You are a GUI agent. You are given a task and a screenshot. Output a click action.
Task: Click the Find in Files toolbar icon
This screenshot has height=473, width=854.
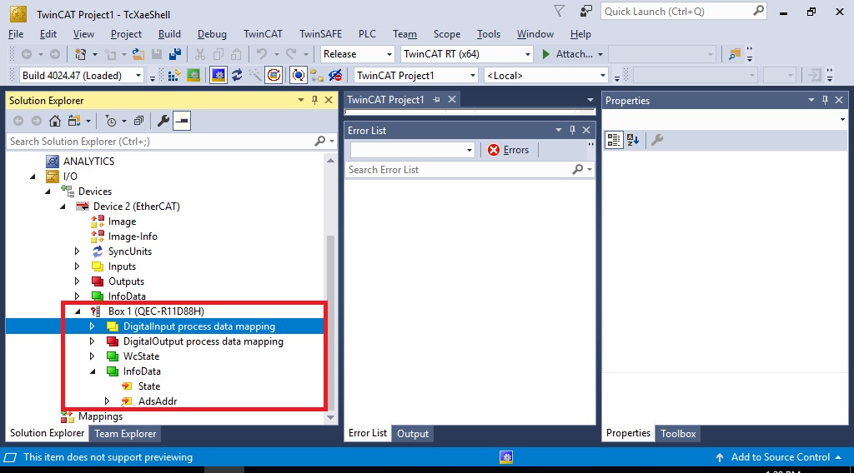pos(735,54)
